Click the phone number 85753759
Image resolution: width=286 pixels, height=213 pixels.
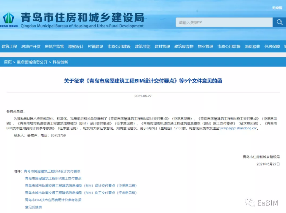pos(58,135)
